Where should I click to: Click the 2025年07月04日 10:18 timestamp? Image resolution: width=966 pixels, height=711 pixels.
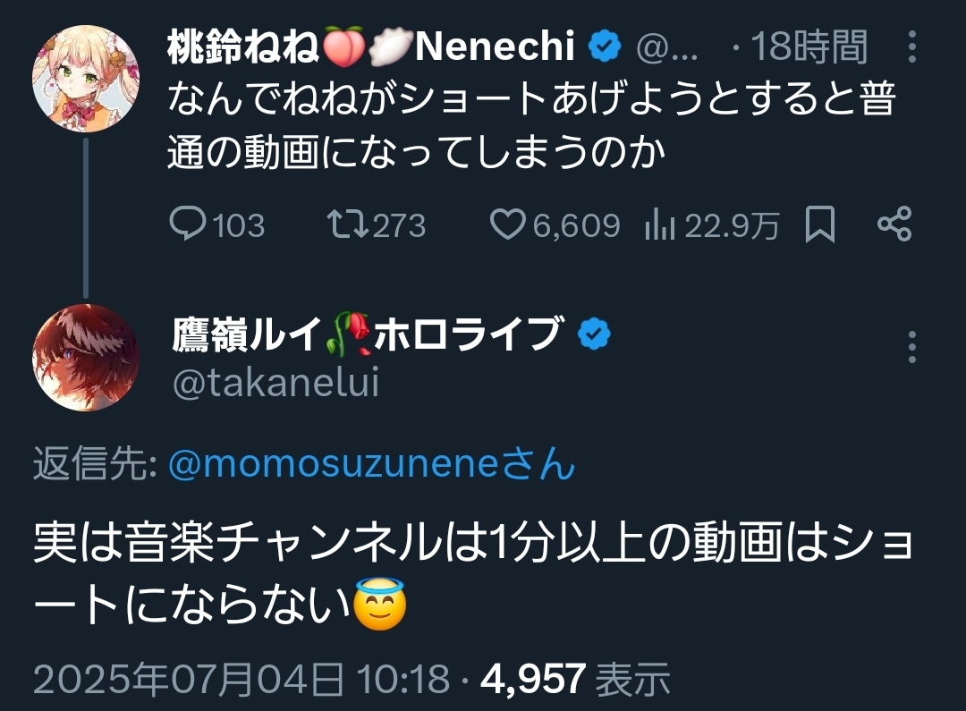click(241, 679)
